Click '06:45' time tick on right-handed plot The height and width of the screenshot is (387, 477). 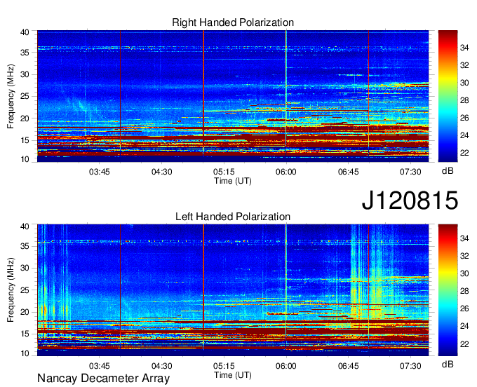[x=349, y=172]
